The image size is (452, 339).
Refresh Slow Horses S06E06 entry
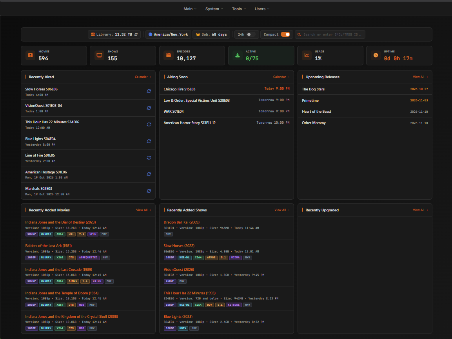pyautogui.click(x=149, y=91)
